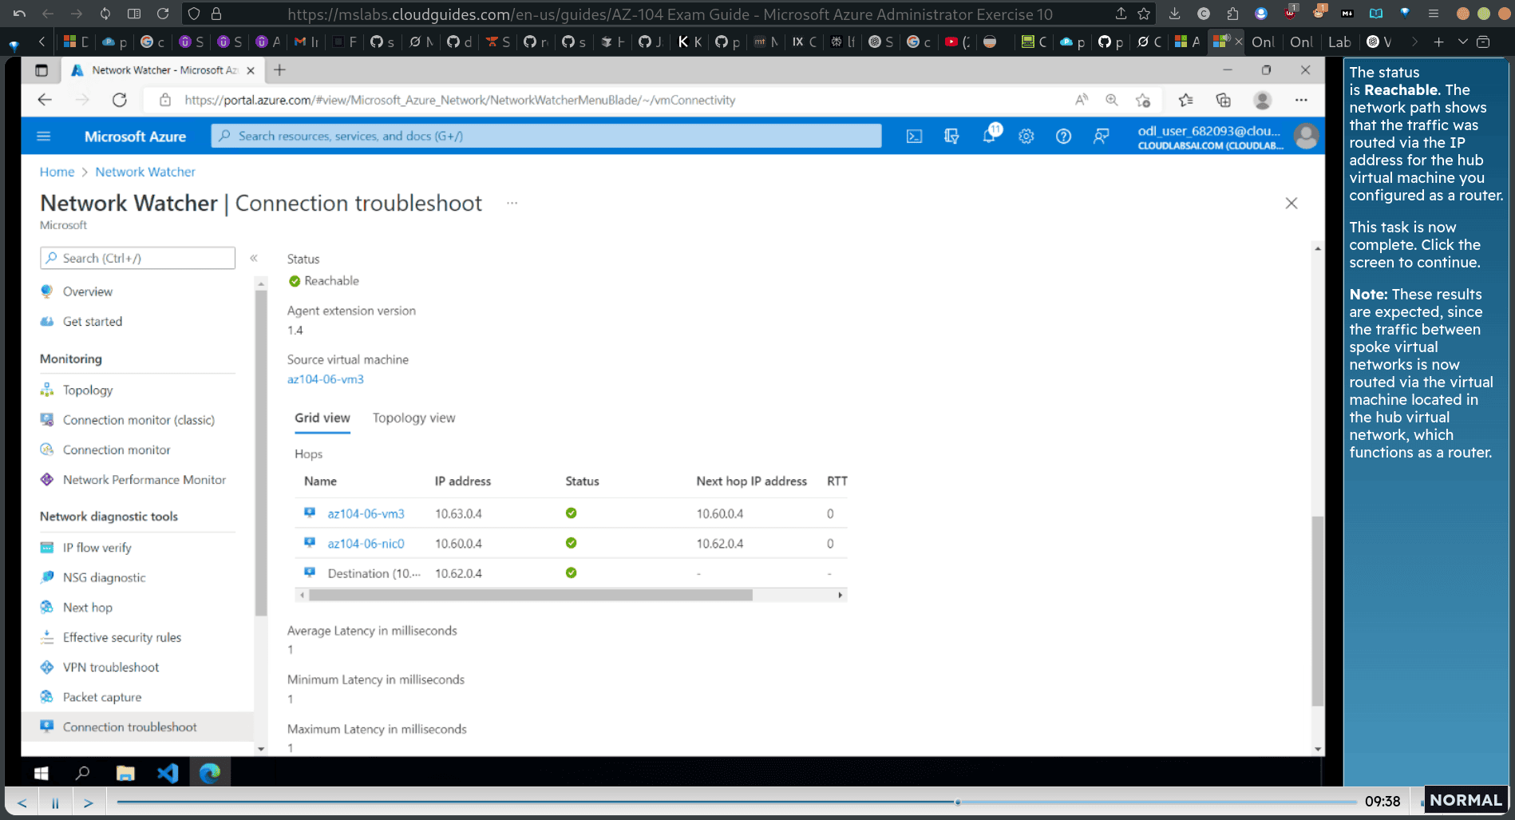Open Edge Collections icon
1515x820 pixels.
click(x=1223, y=100)
